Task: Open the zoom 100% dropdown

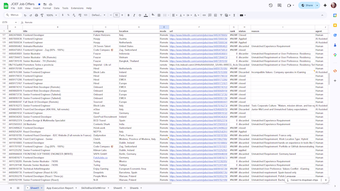Action: click(52, 15)
